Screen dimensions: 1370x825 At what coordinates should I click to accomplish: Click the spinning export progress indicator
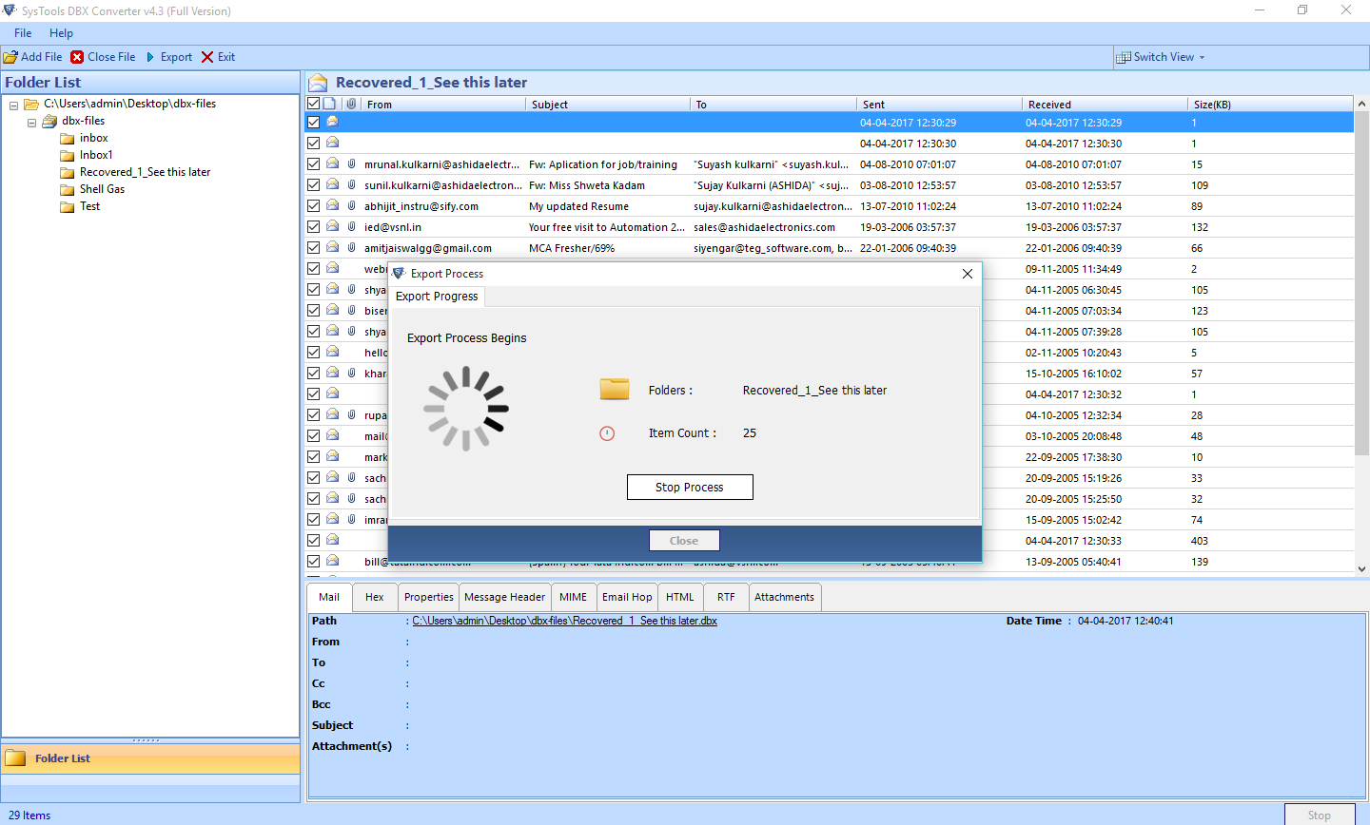click(x=466, y=409)
